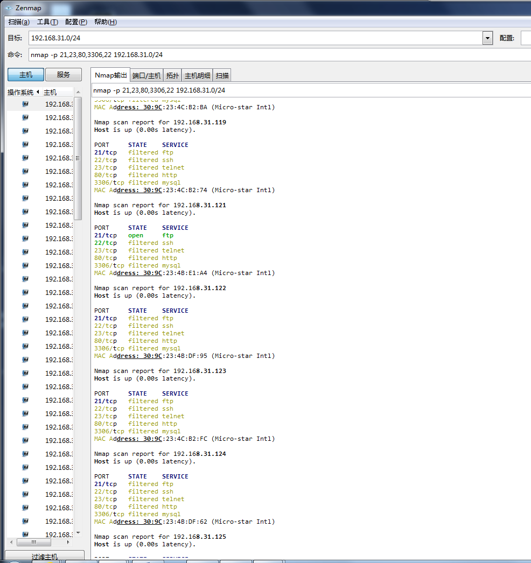Viewport: 531px width, 563px height.
Task: Click the 目标 target field showing 192.168.31.0/24
Action: pos(255,38)
